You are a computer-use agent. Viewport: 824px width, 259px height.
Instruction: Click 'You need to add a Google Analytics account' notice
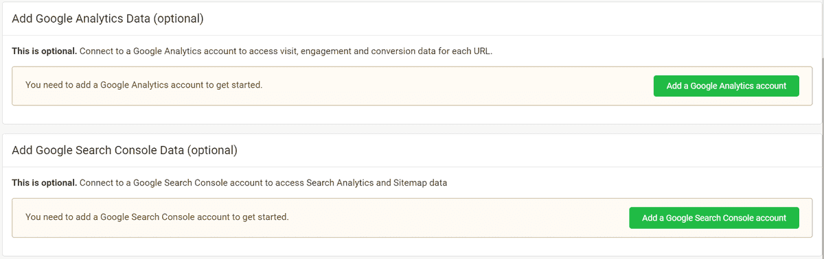(x=144, y=85)
